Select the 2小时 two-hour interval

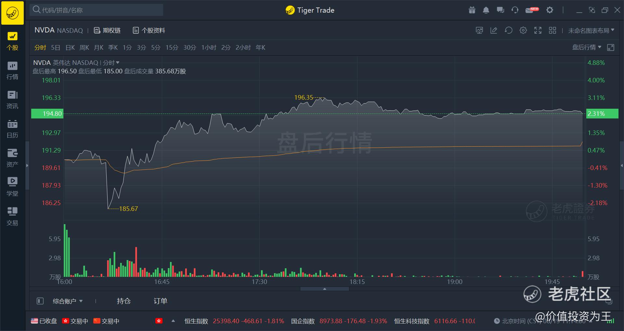(x=243, y=47)
